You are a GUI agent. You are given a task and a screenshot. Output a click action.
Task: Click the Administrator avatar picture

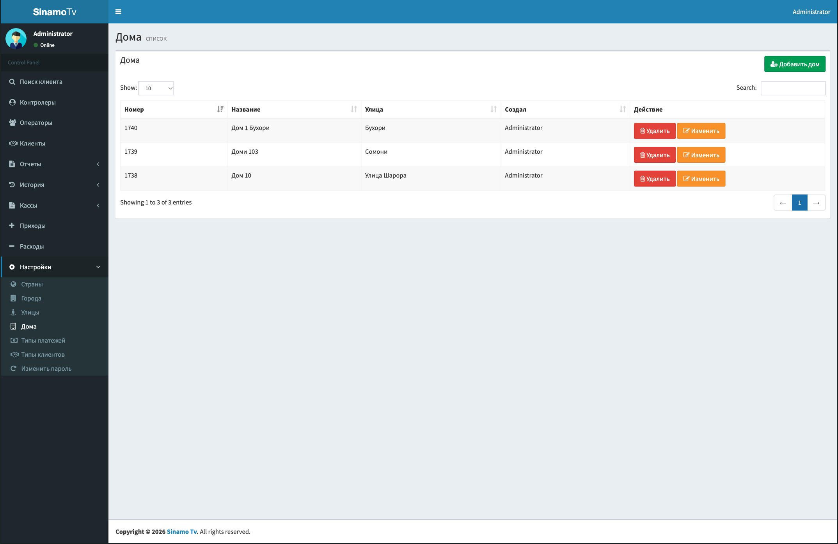tap(16, 39)
